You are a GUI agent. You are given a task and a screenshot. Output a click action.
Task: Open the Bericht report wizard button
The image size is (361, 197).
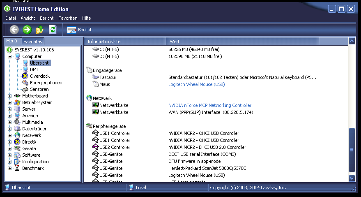(x=79, y=30)
